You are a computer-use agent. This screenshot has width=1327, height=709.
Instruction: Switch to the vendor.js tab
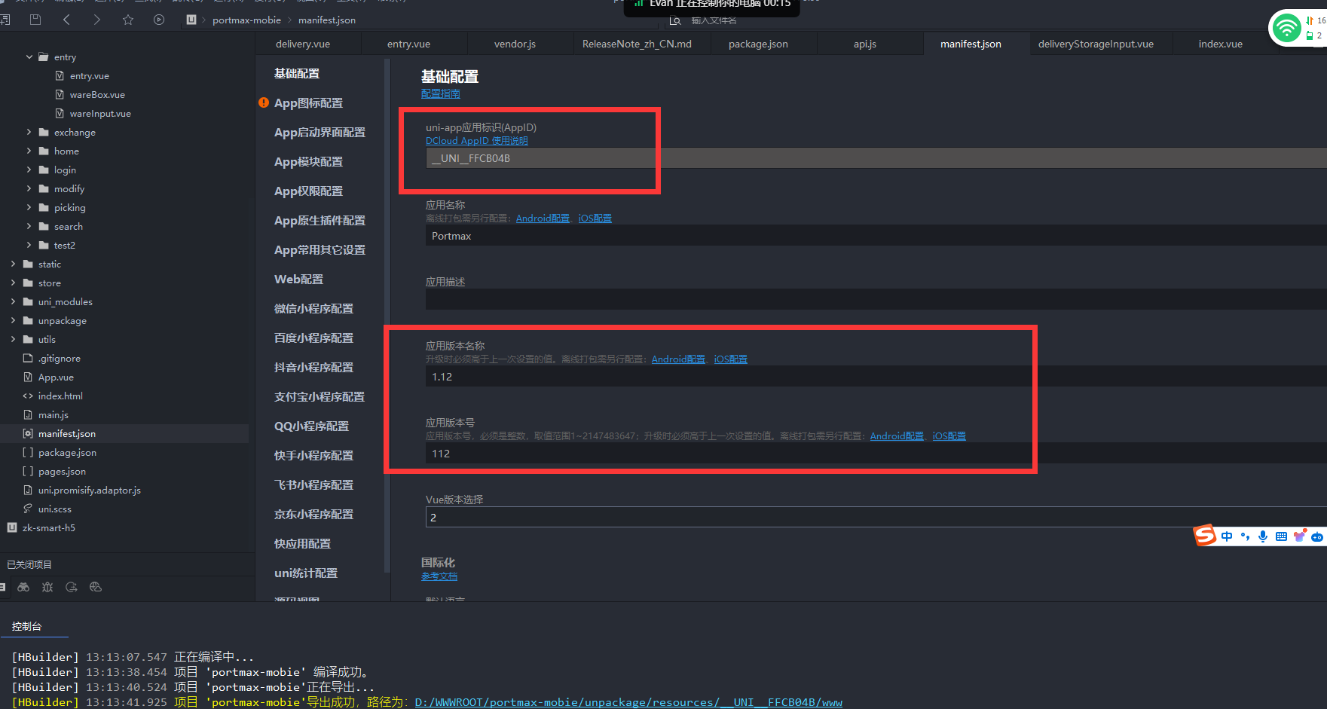515,44
